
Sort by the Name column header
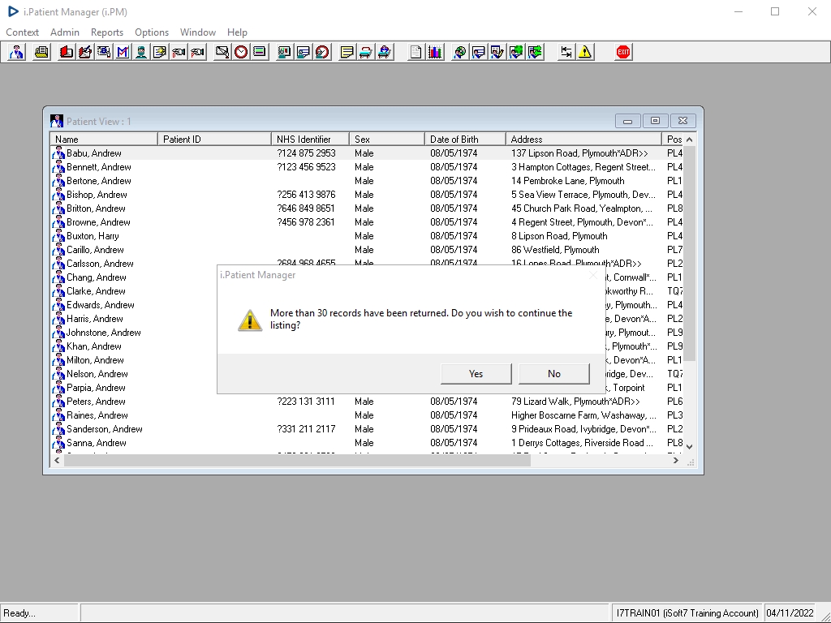104,140
